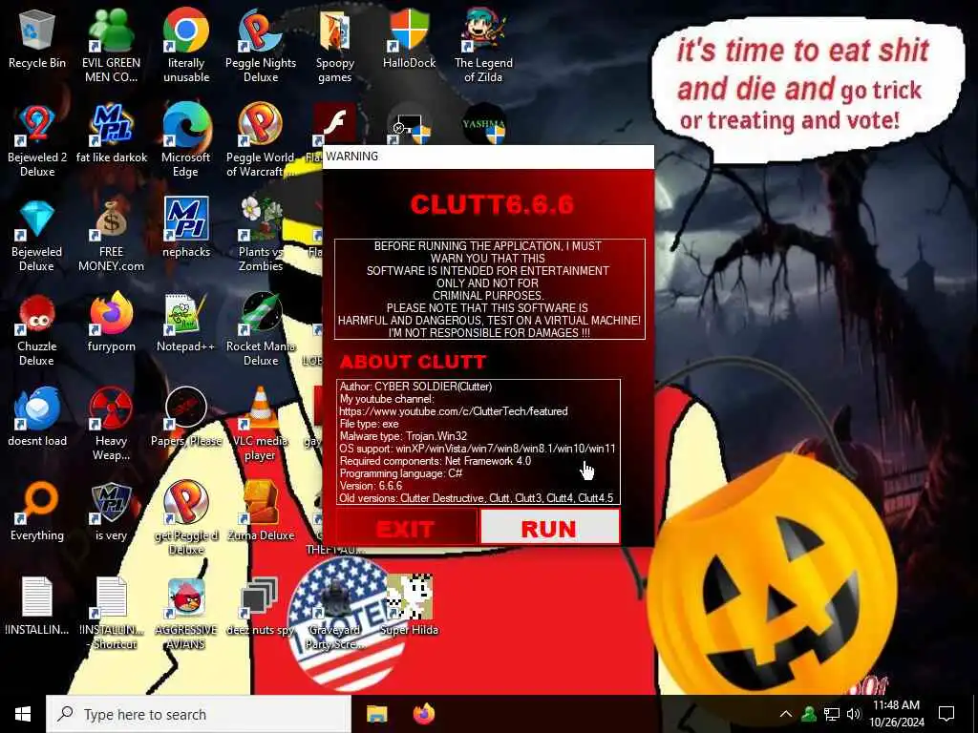The height and width of the screenshot is (733, 978).
Task: Launch Super Hilda shortcut
Action: pos(409,606)
